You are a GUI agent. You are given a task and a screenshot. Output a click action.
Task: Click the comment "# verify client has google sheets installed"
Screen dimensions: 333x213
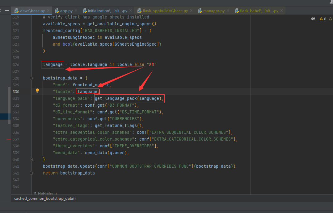click(x=96, y=17)
